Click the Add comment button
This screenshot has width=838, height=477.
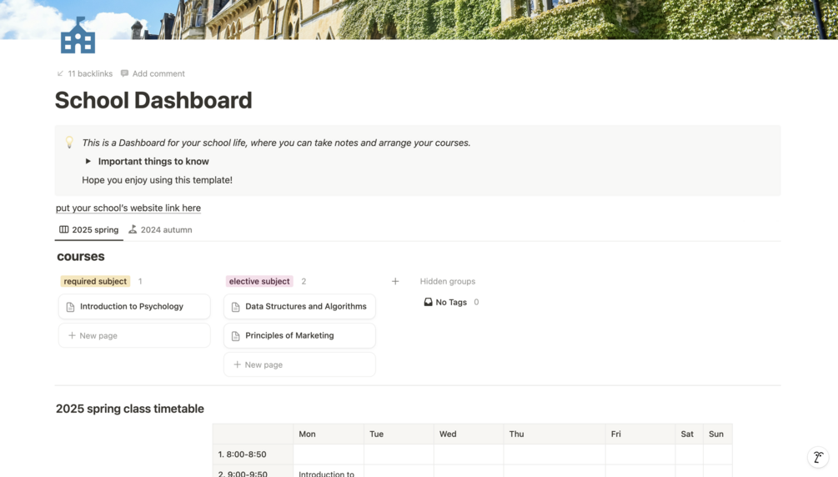(x=153, y=73)
